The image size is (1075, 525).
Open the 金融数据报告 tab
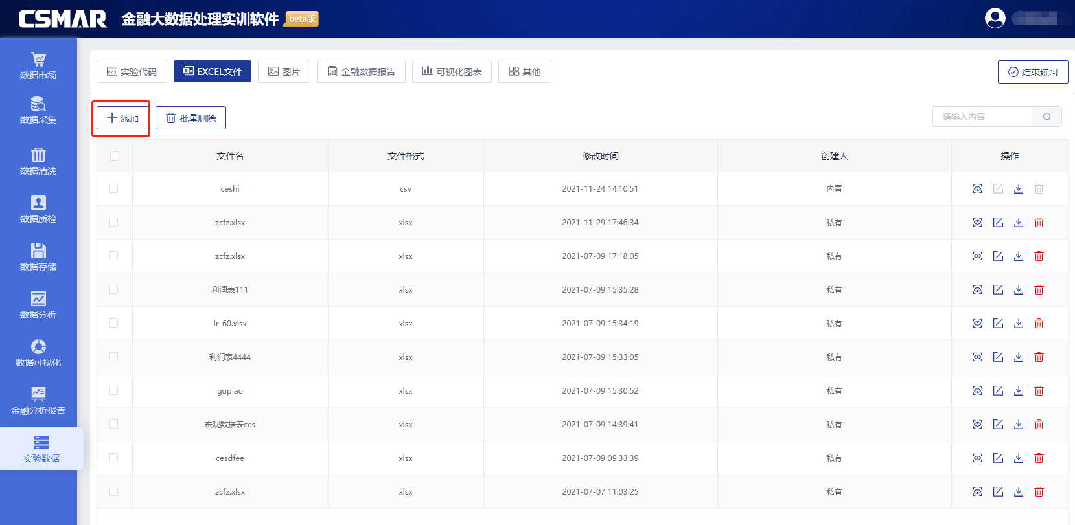click(x=361, y=71)
